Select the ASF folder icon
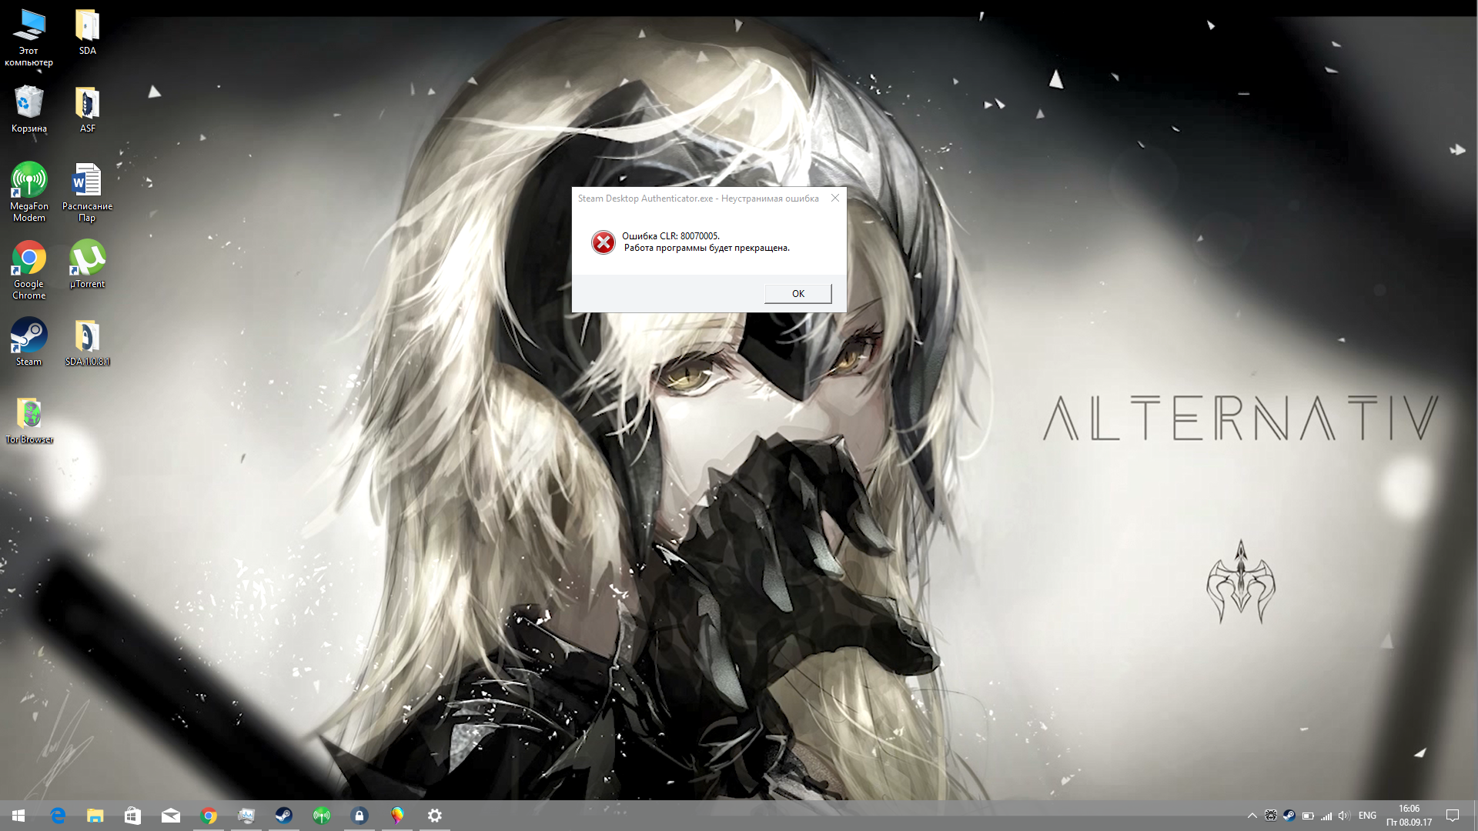The image size is (1478, 831). 88,109
